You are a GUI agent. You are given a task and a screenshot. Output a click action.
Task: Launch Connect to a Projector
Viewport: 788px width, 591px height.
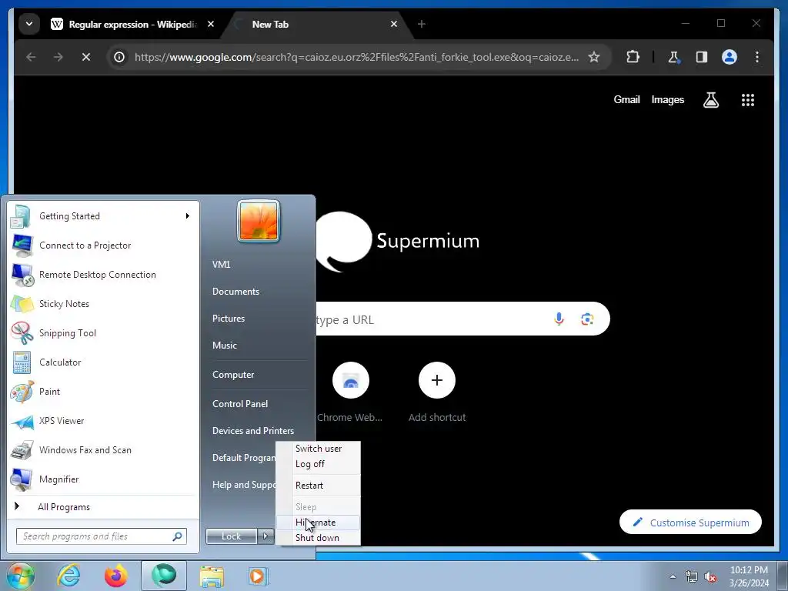pyautogui.click(x=102, y=245)
